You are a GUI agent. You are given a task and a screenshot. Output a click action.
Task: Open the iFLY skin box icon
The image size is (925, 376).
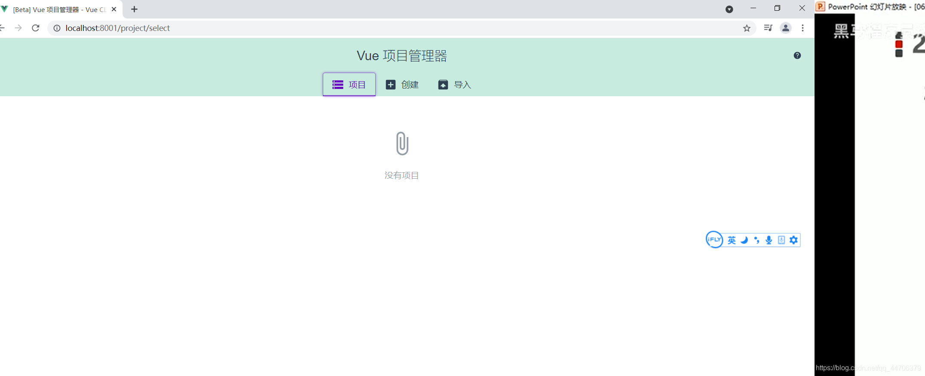(x=781, y=240)
